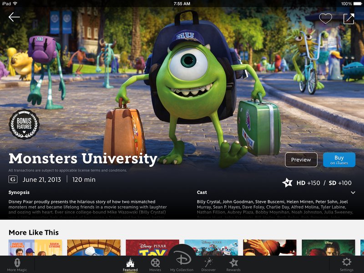Open the basketball movie thumbnail

pyautogui.click(x=270, y=248)
